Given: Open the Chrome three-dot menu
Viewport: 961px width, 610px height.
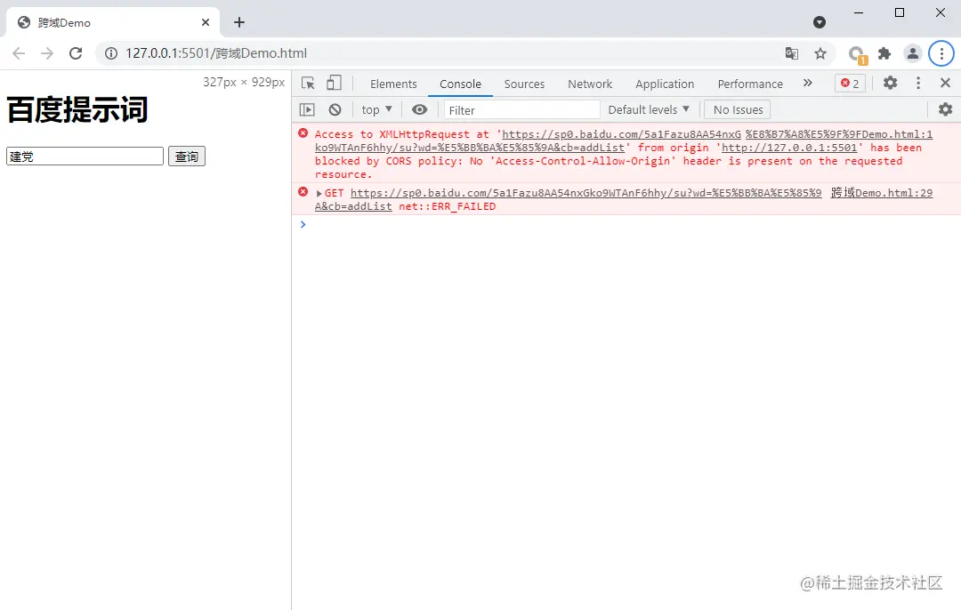Looking at the screenshot, I should 941,53.
